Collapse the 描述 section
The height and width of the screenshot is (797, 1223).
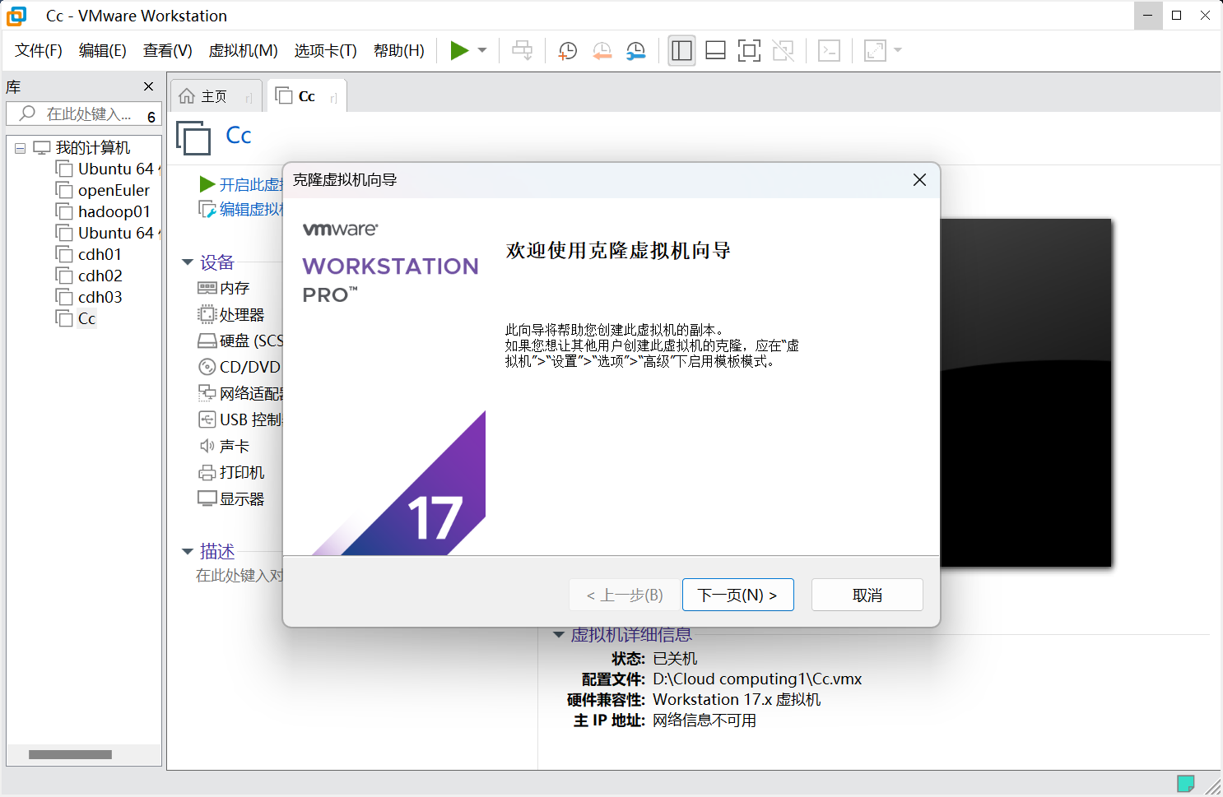[x=188, y=551]
